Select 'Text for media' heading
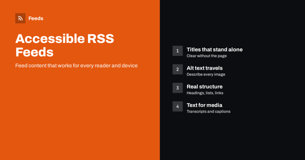Screen dimensions: 305x160 (204, 105)
